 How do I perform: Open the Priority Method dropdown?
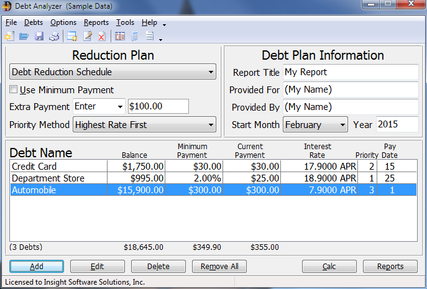144,125
